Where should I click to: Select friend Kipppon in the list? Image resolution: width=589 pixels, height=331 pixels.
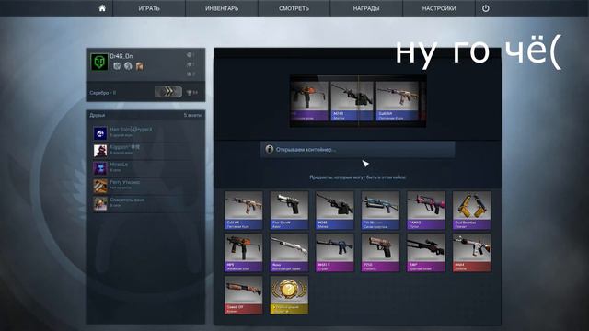click(146, 151)
